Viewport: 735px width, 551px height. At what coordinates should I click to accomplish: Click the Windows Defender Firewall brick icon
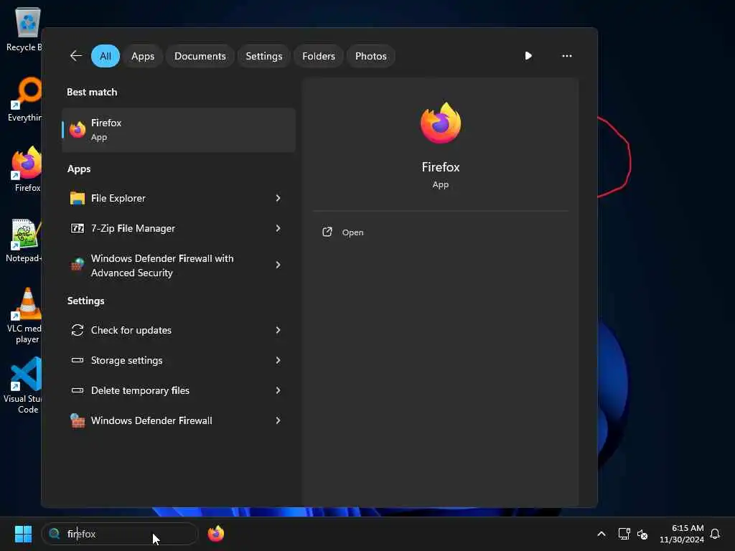pos(78,420)
